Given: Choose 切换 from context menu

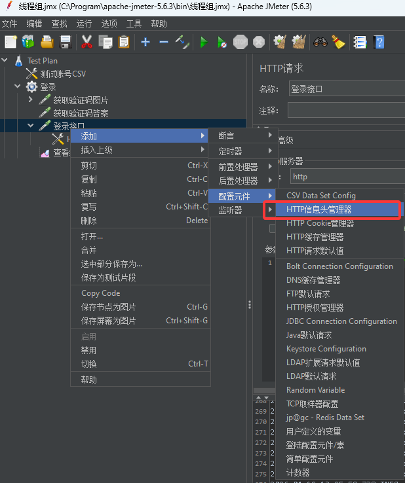Looking at the screenshot, I should pyautogui.click(x=140, y=364).
